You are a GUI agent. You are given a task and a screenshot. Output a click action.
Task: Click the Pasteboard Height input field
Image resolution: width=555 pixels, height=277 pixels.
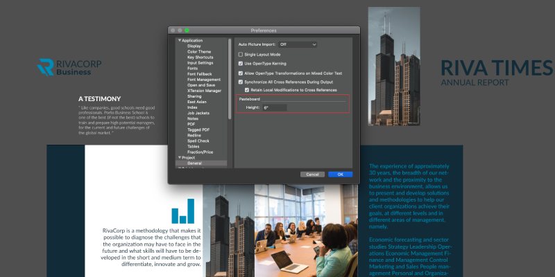pyautogui.click(x=274, y=107)
